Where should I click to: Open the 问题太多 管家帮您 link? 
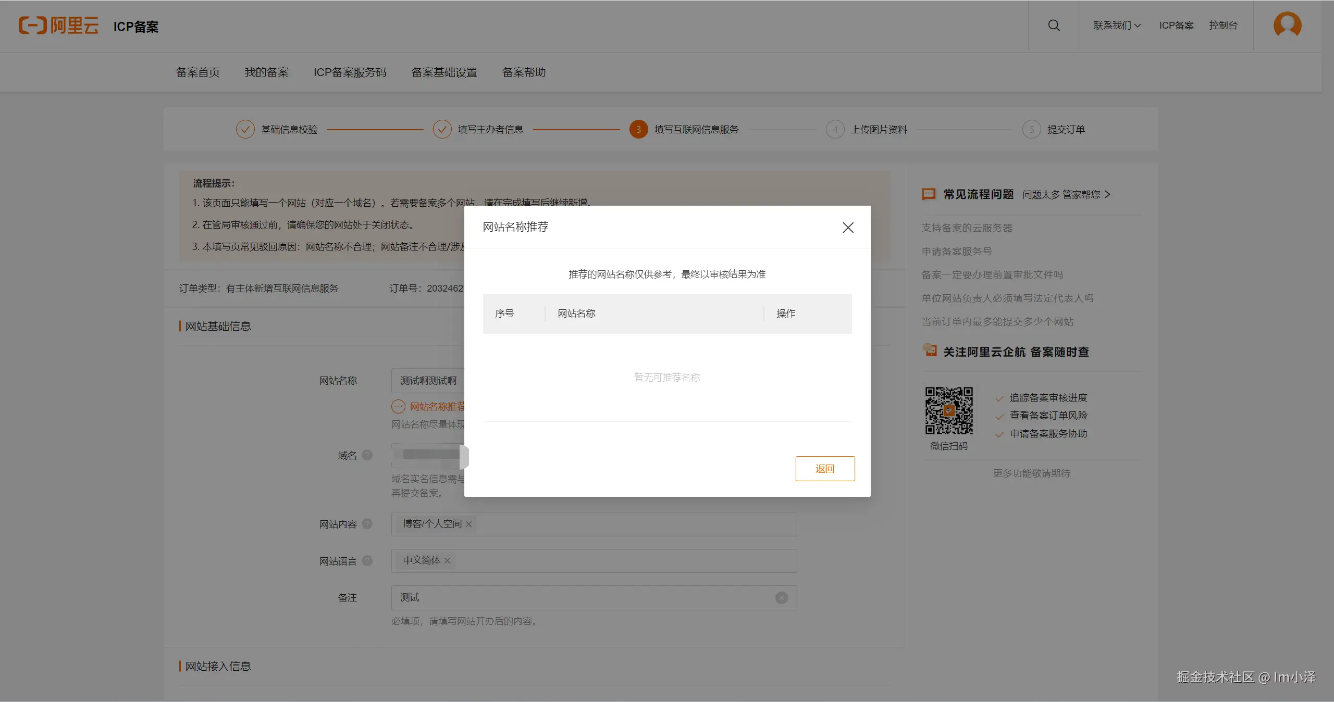tap(1066, 195)
